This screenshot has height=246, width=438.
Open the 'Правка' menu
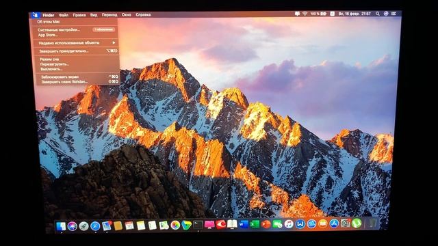(x=79, y=15)
